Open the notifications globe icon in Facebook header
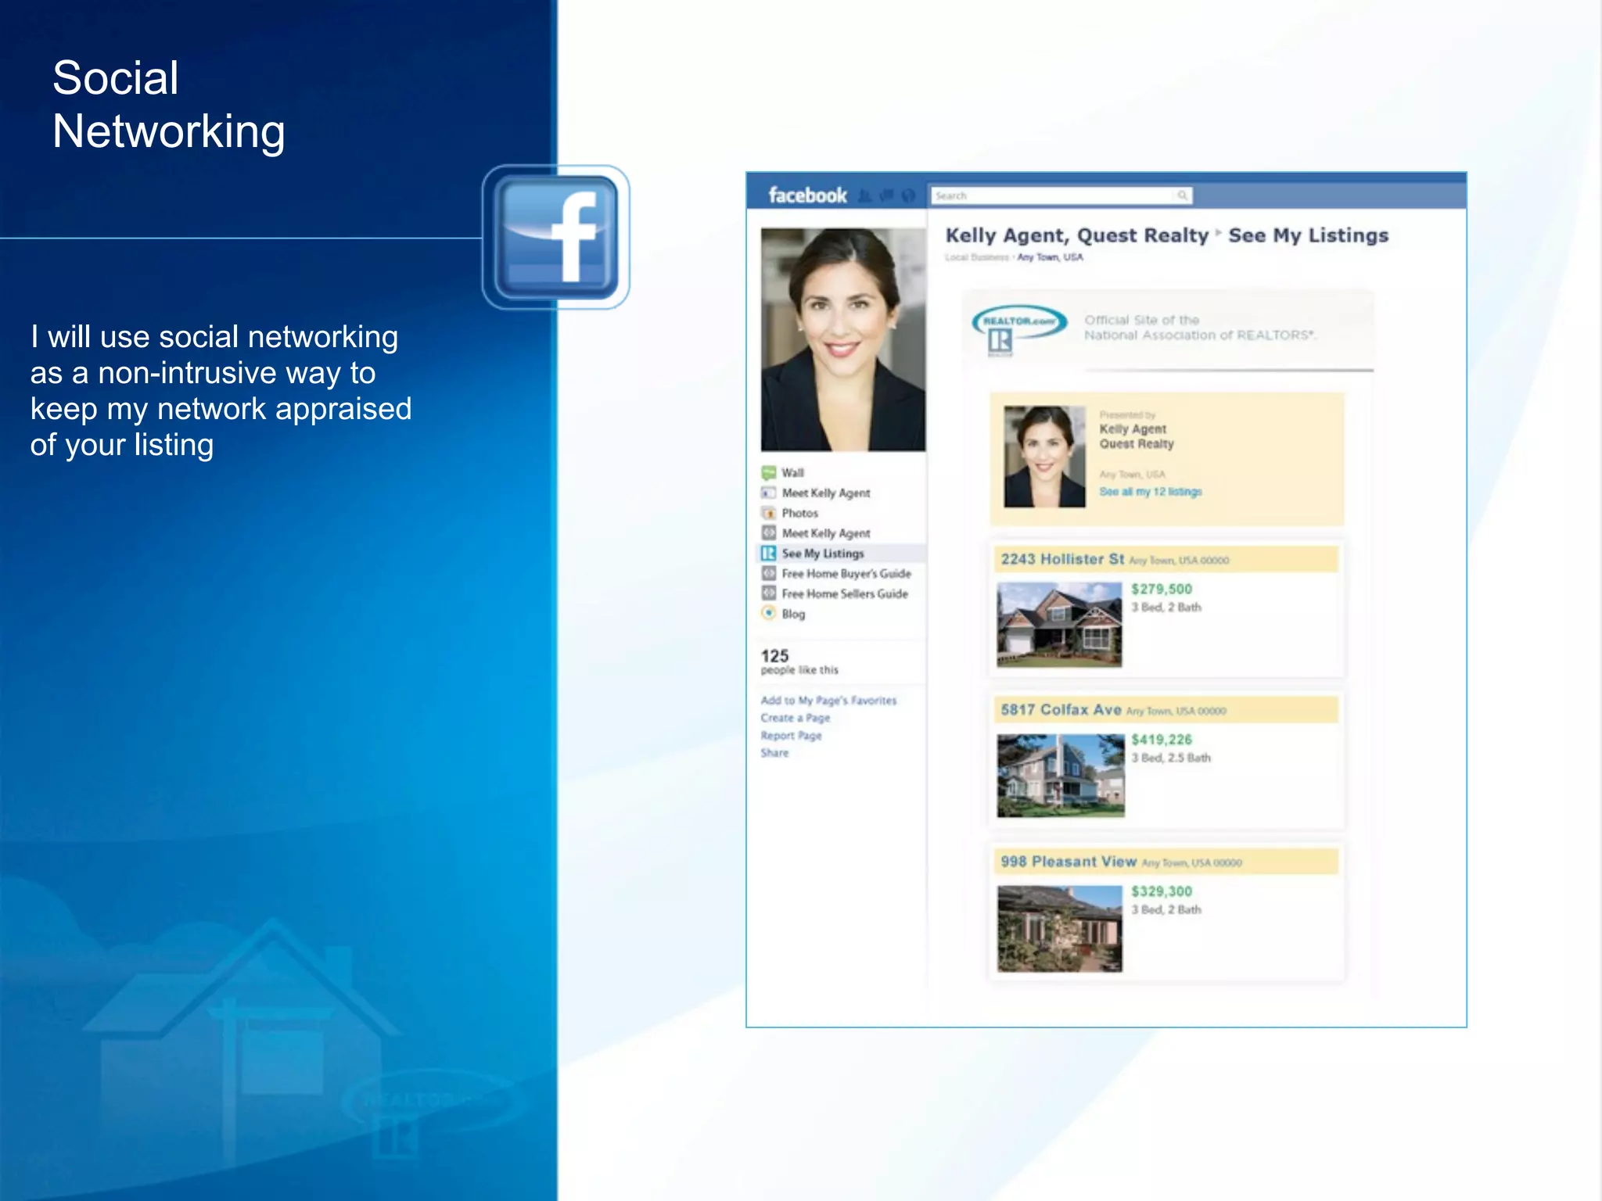The width and height of the screenshot is (1602, 1201). coord(908,195)
